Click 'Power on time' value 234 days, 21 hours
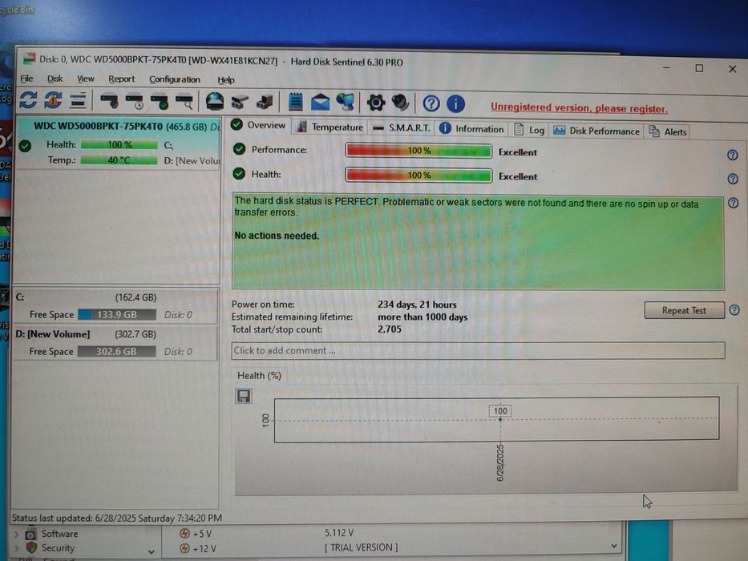 click(x=417, y=305)
